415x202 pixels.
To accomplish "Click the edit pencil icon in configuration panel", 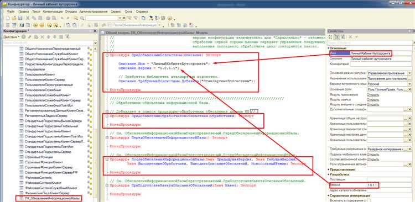I will pyautogui.click(x=30, y=37).
